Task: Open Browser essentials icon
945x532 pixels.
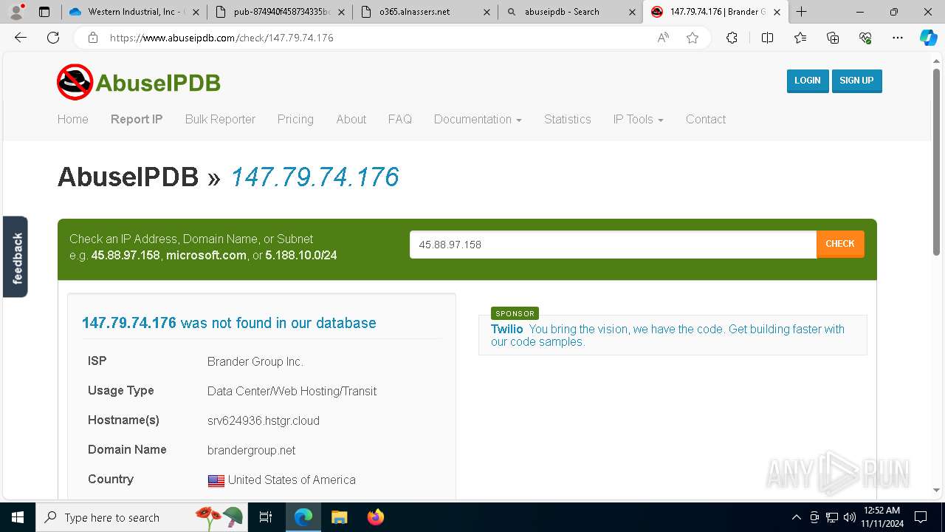Action: tap(865, 38)
